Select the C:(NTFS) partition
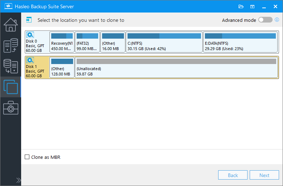Screen dimensions: 283x186 164,42
